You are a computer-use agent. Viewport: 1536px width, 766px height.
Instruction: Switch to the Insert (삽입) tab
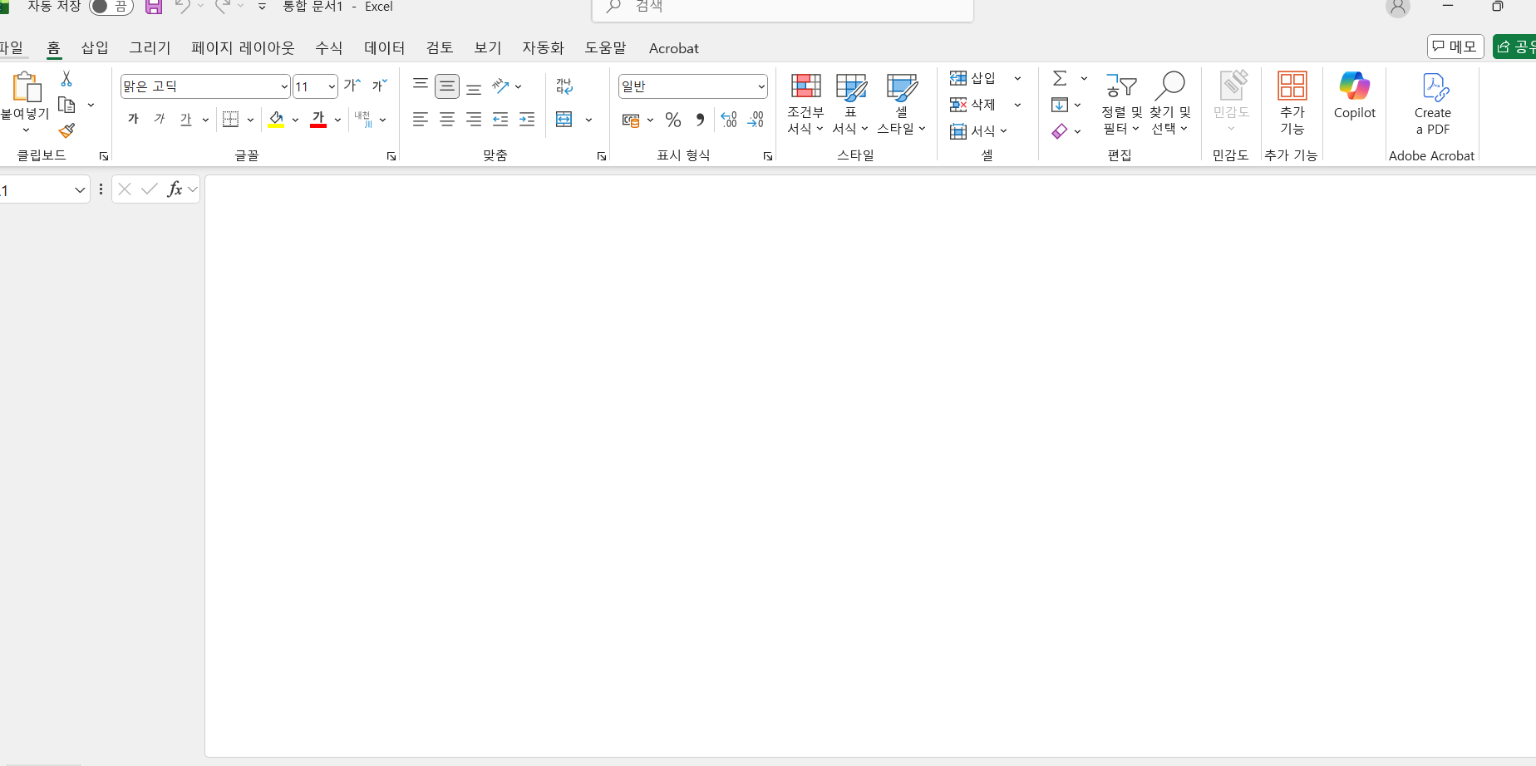[x=95, y=48]
